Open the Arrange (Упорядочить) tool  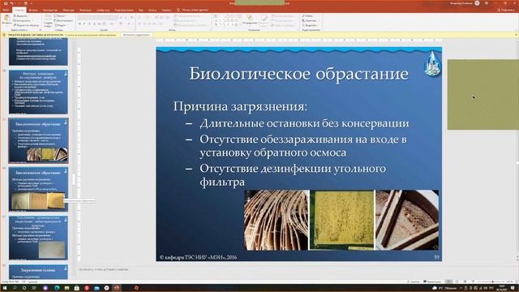point(250,19)
